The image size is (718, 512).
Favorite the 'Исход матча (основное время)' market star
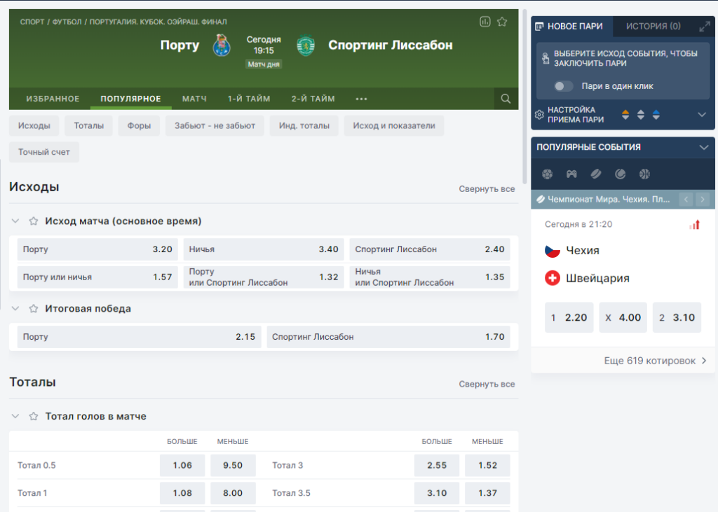[34, 221]
